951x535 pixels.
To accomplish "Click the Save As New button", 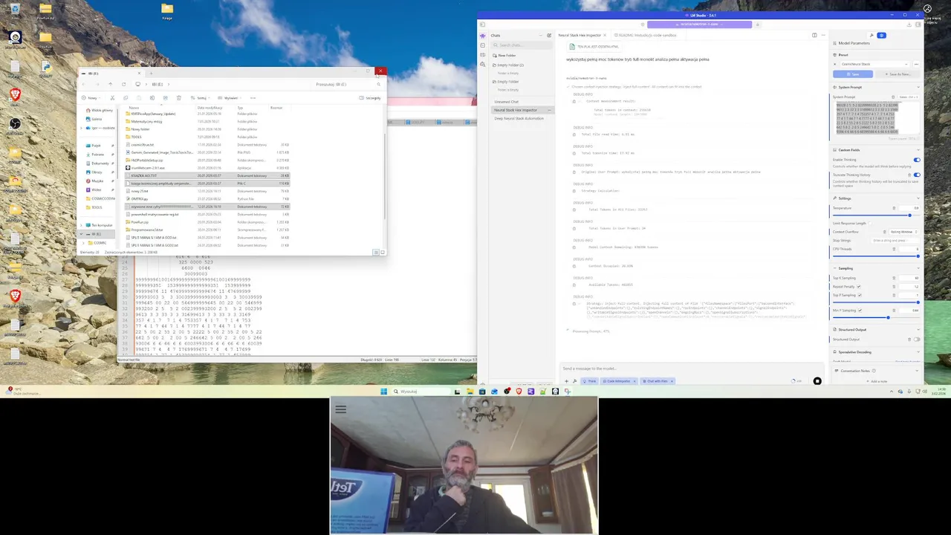I will coord(898,74).
